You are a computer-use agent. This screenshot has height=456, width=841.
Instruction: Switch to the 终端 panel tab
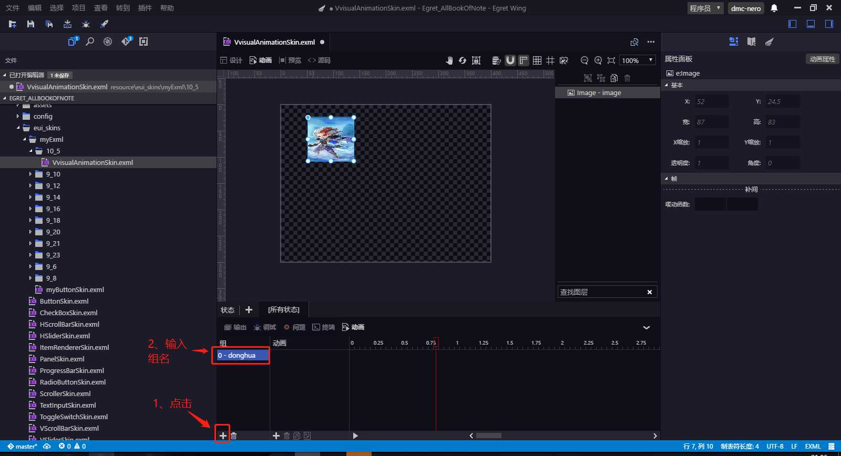pyautogui.click(x=323, y=327)
